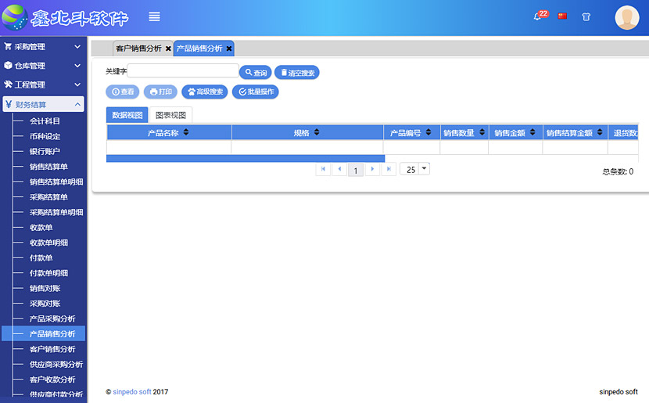Image resolution: width=649 pixels, height=403 pixels.
Task: Open the t-shirt theme icon
Action: (x=586, y=17)
